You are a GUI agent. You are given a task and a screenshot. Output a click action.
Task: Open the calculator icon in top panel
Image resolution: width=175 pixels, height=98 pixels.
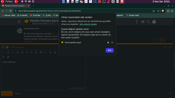pyautogui.click(x=117, y=2)
